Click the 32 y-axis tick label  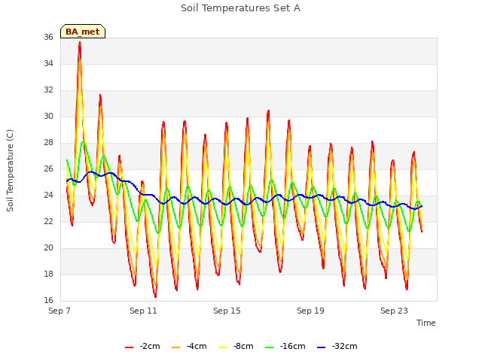(48, 90)
